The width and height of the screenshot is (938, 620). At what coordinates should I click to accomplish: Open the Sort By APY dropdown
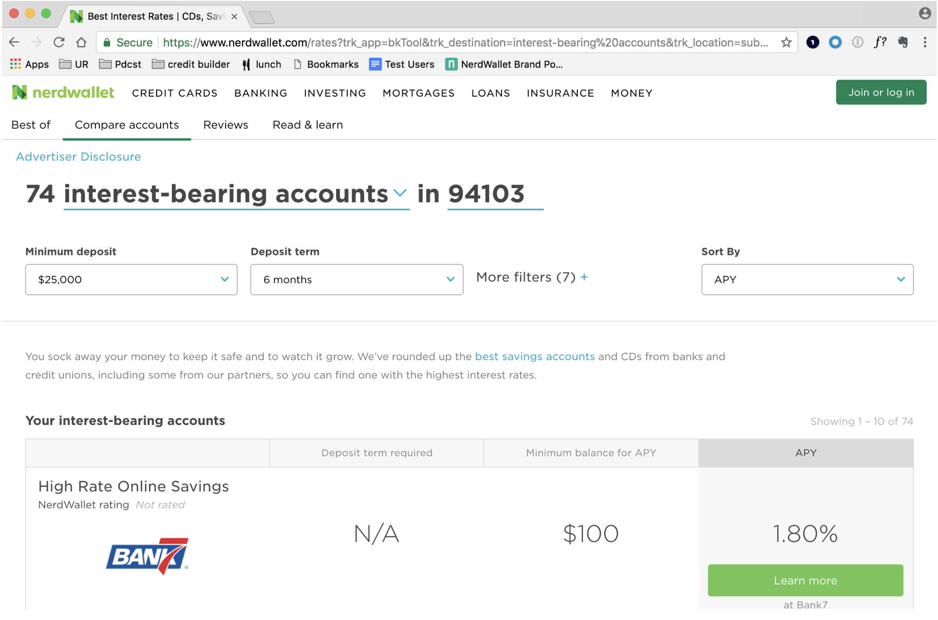tap(807, 280)
